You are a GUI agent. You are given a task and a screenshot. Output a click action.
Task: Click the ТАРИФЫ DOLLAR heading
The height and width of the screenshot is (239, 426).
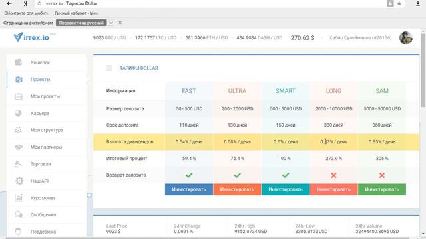tap(139, 68)
